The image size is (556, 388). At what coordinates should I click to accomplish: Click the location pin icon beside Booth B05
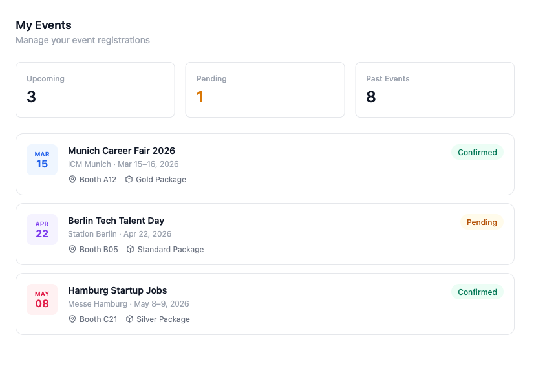72,249
